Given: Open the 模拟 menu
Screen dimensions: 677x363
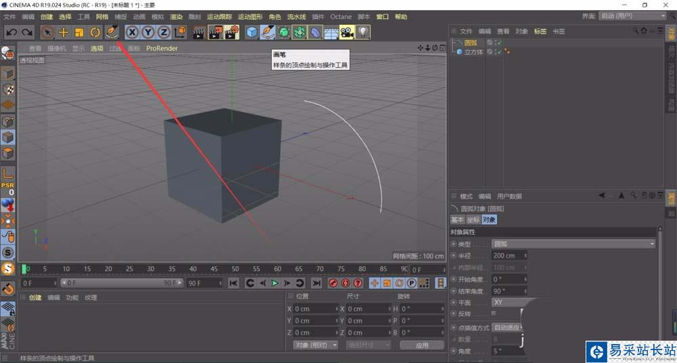Looking at the screenshot, I should 157,16.
